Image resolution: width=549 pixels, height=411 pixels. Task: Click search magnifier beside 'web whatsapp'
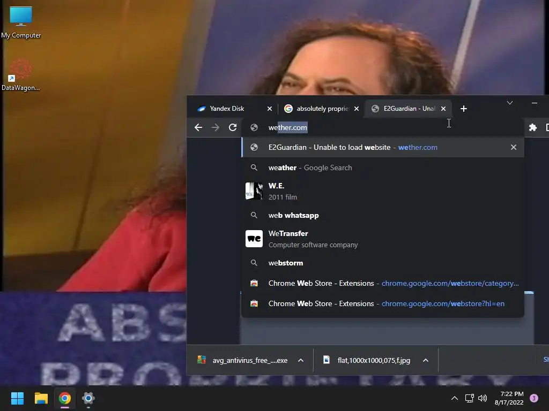(x=254, y=215)
